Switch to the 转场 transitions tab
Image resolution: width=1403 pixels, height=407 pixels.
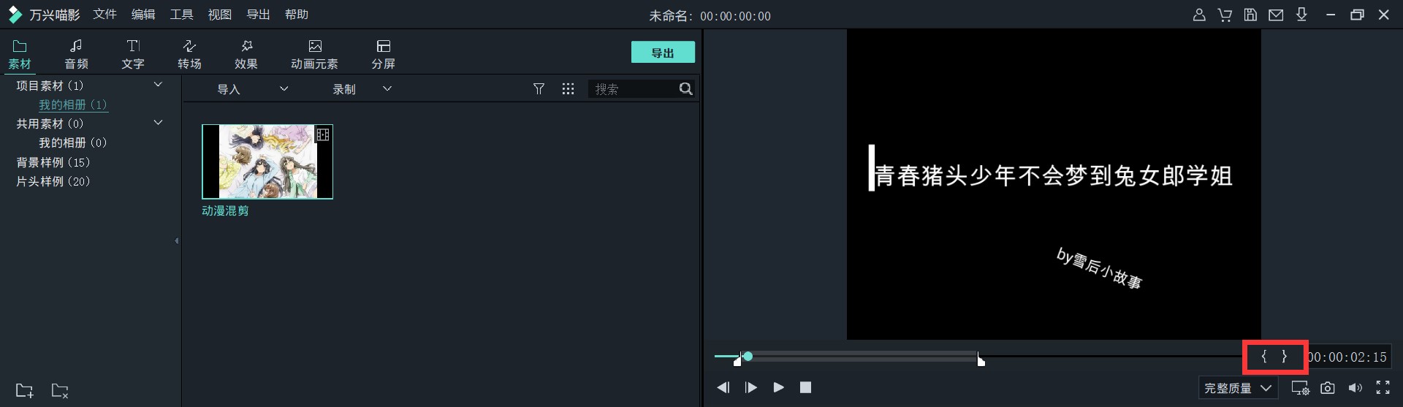pos(189,55)
